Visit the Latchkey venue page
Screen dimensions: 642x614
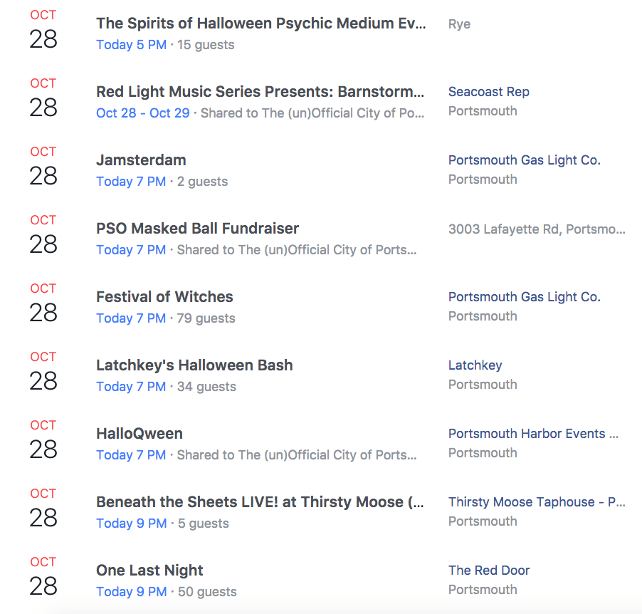pyautogui.click(x=475, y=365)
